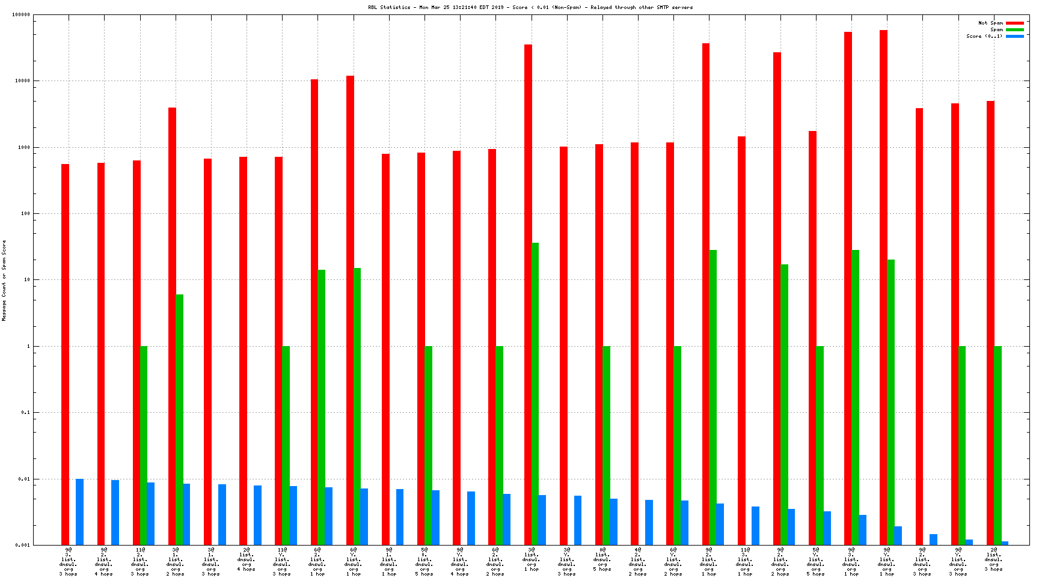The width and height of the screenshot is (1039, 584).
Task: Click the green bar above "3@ list.dnswl.org 1 hop"
Action: [535, 394]
